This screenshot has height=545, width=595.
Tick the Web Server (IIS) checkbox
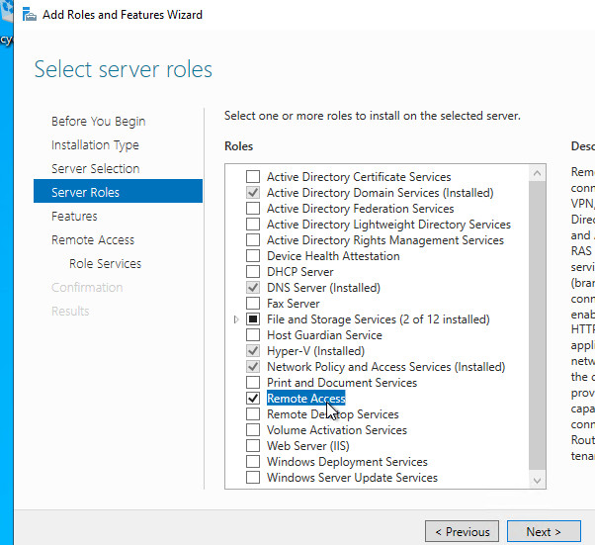point(253,446)
